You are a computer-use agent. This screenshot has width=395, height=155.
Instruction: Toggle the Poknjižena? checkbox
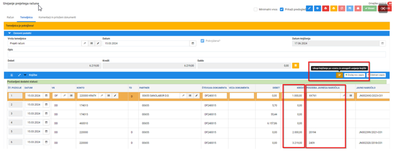[202, 41]
